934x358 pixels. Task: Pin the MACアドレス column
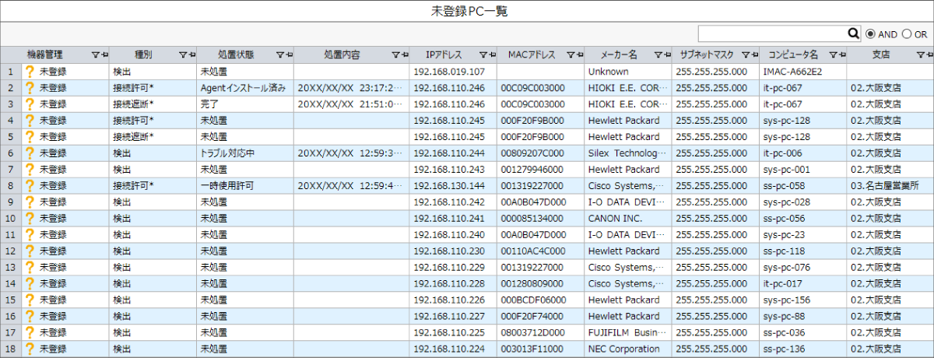(578, 55)
